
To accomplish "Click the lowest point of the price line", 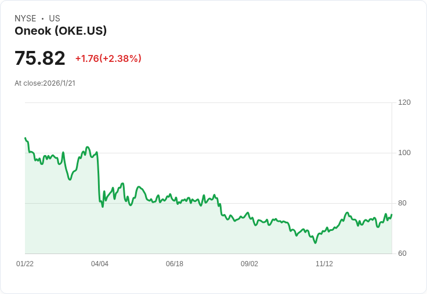I will pos(316,242).
